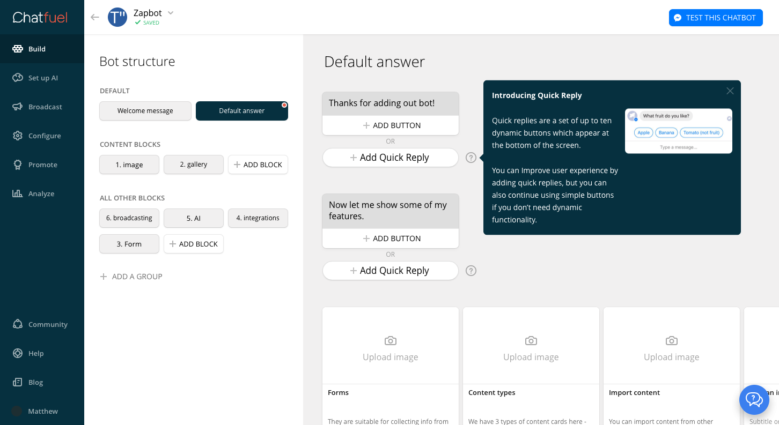Screen dimensions: 779x425
Task: Click the Analyze bar chart icon
Action: click(x=18, y=193)
